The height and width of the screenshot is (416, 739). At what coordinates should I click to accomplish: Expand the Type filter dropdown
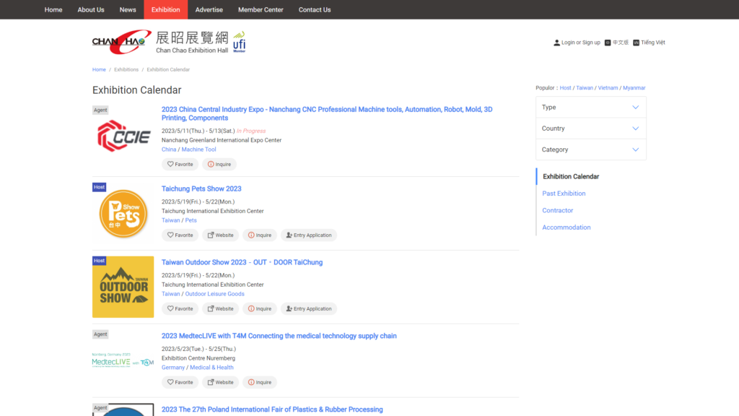tap(590, 107)
